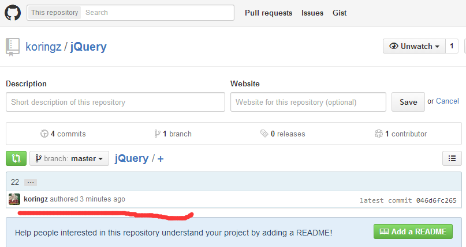Open the GitHub Octocat logo homepage
Screen dimensions: 466x247
coord(13,13)
